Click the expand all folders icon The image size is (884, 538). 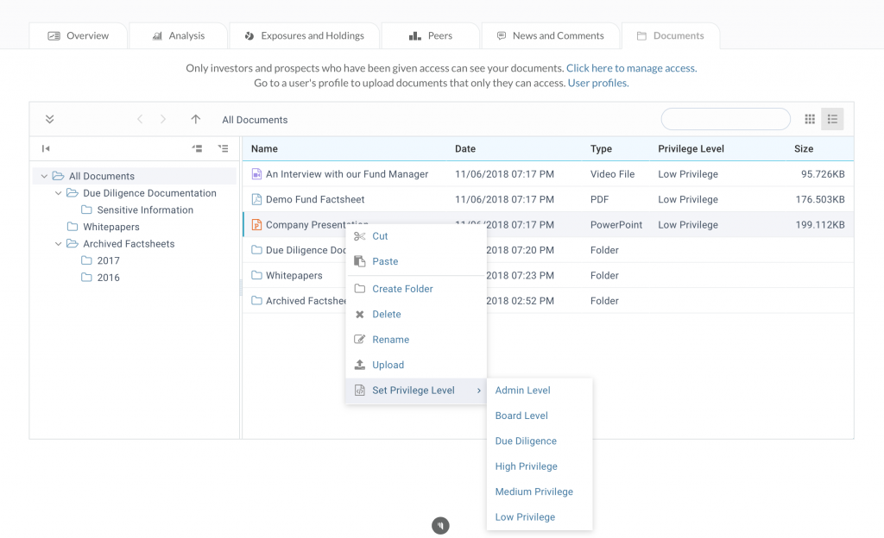coord(223,148)
